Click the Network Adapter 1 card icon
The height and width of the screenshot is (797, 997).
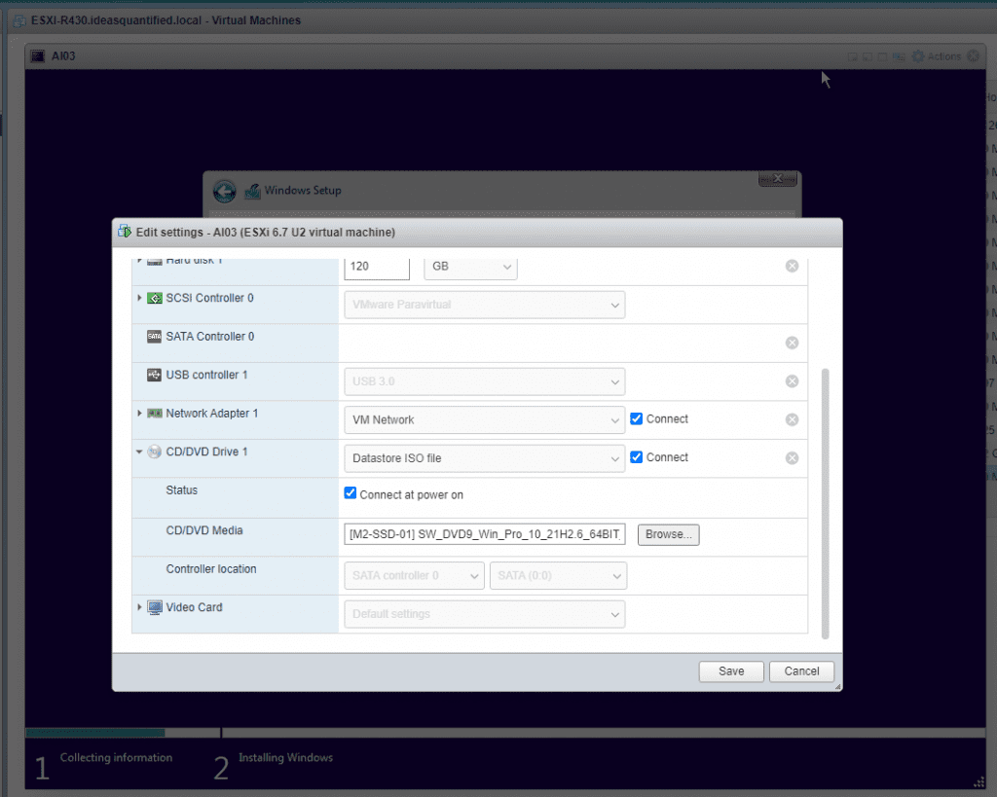tap(155, 414)
